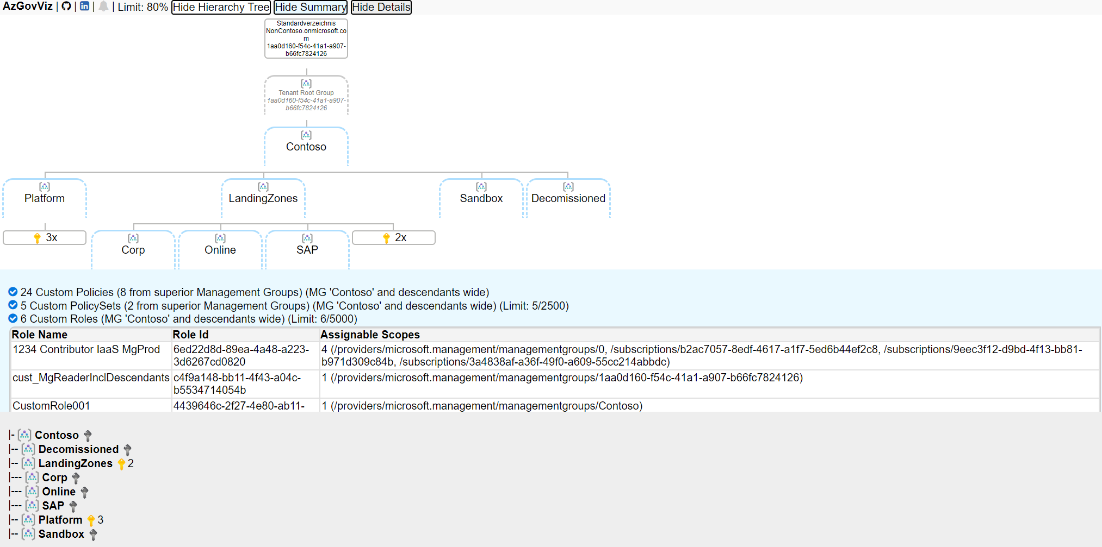Click the group icon before Decomissioned in list

coord(28,449)
